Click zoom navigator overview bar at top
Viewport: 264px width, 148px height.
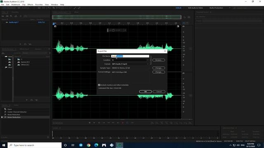tap(117, 17)
